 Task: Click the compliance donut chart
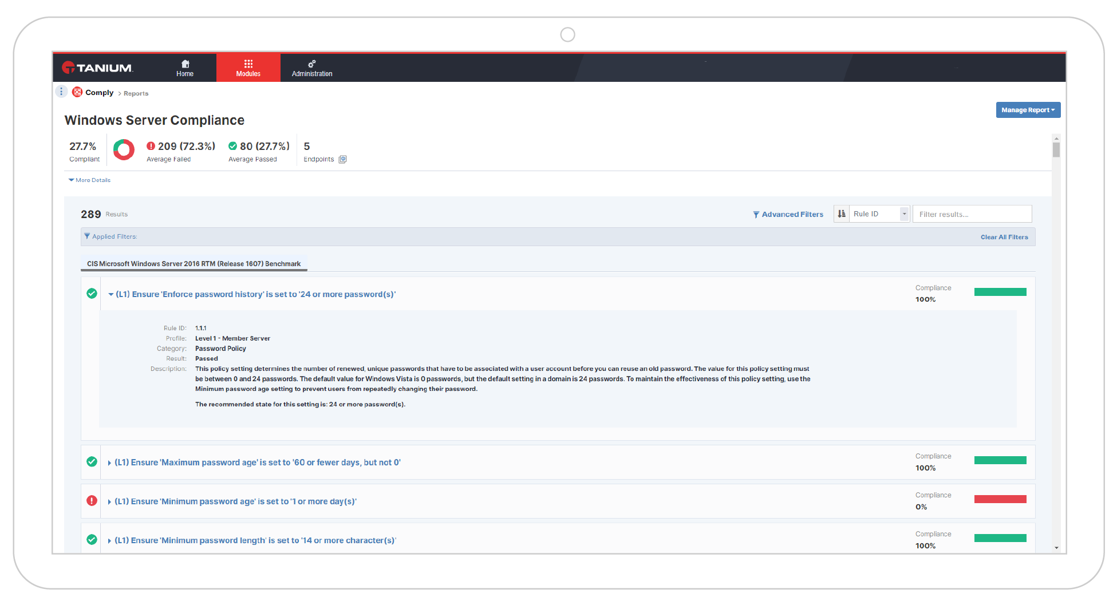coord(124,150)
